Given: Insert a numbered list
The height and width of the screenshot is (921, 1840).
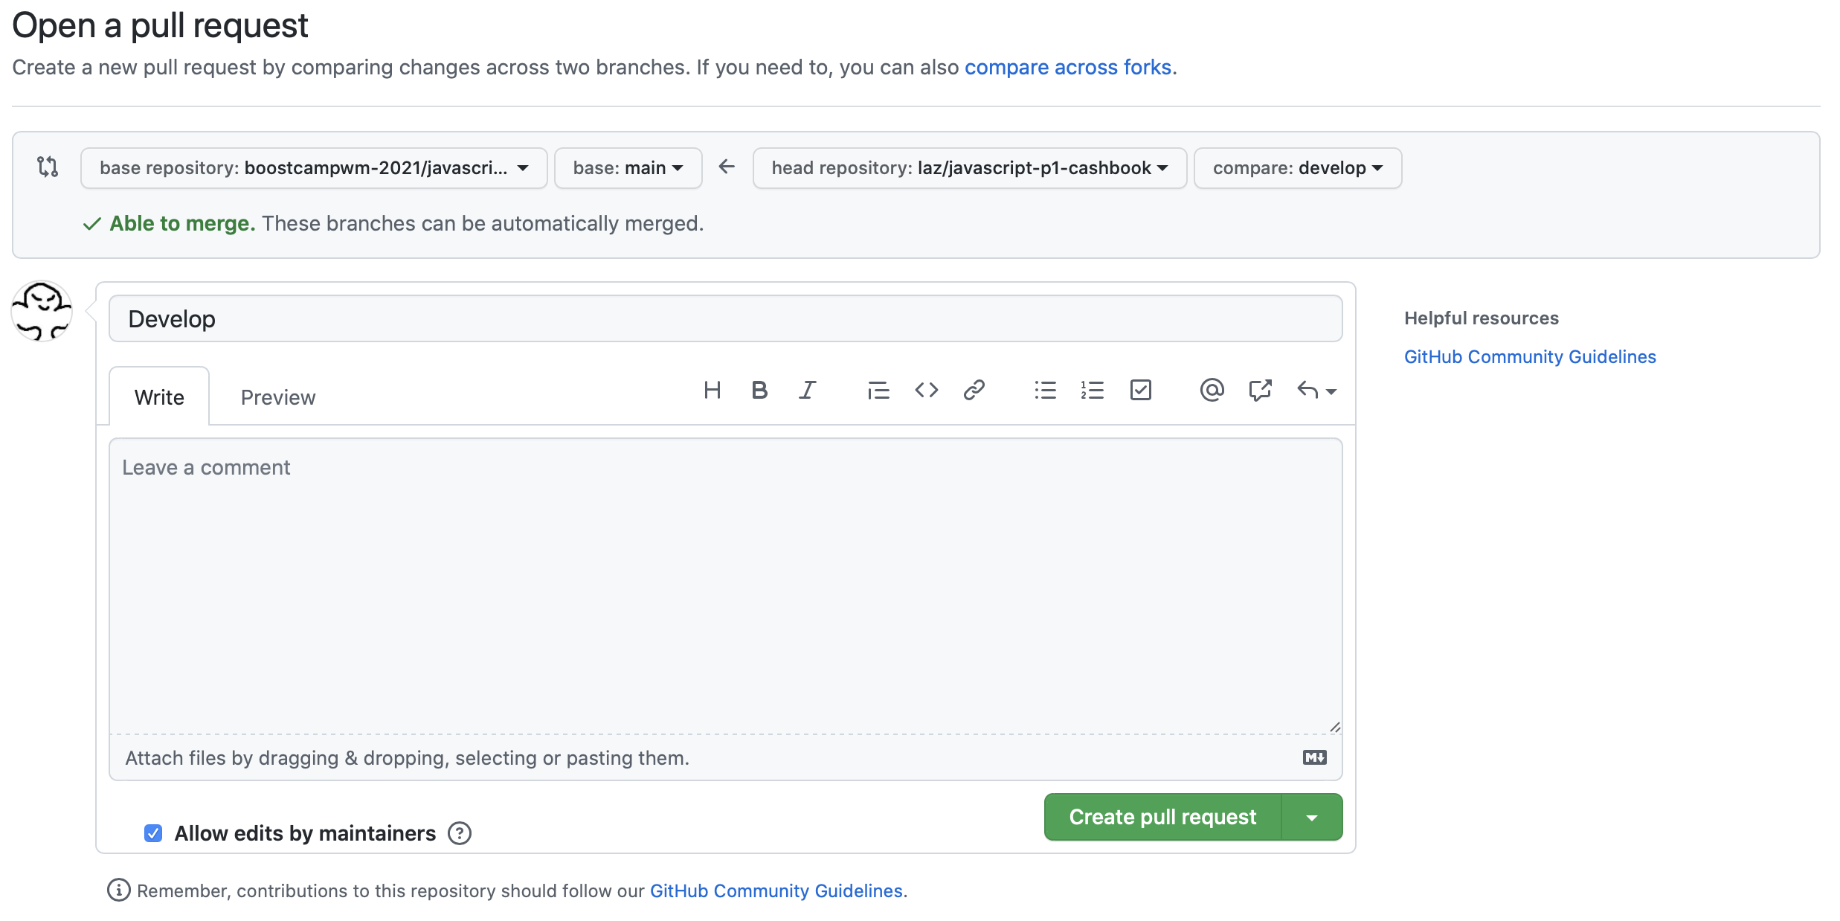Looking at the screenshot, I should coord(1092,390).
